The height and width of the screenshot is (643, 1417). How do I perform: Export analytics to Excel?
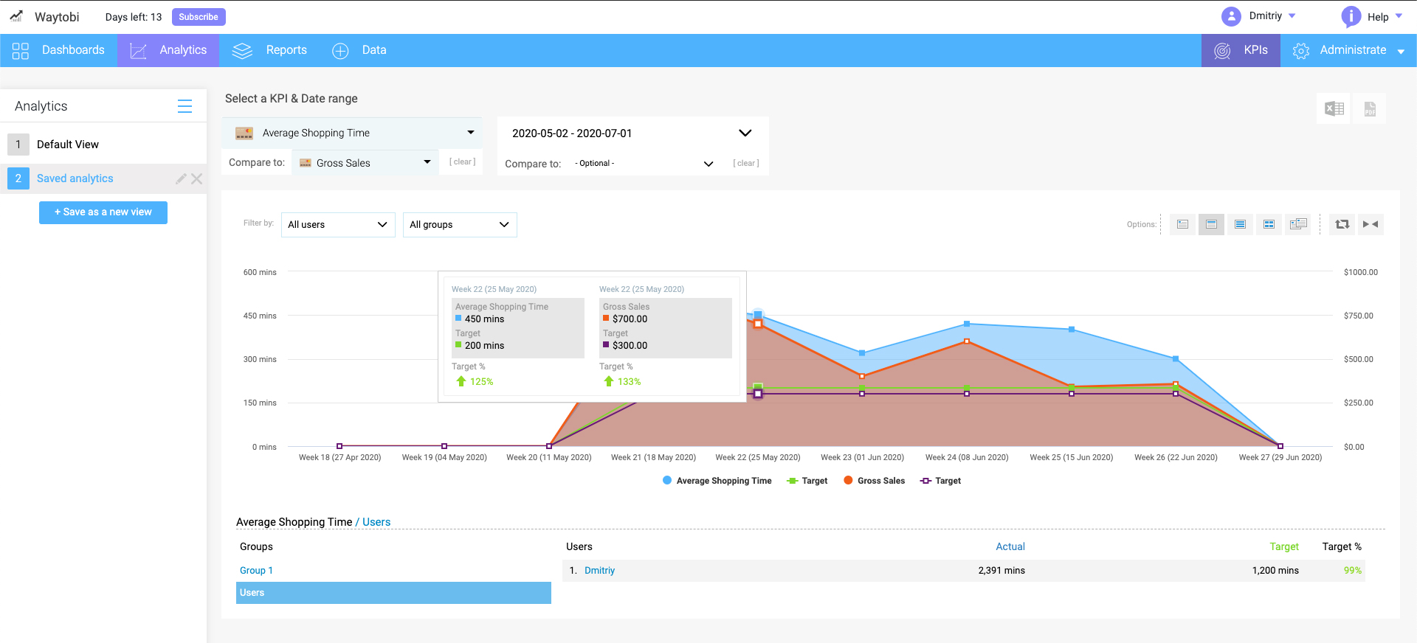click(x=1334, y=109)
